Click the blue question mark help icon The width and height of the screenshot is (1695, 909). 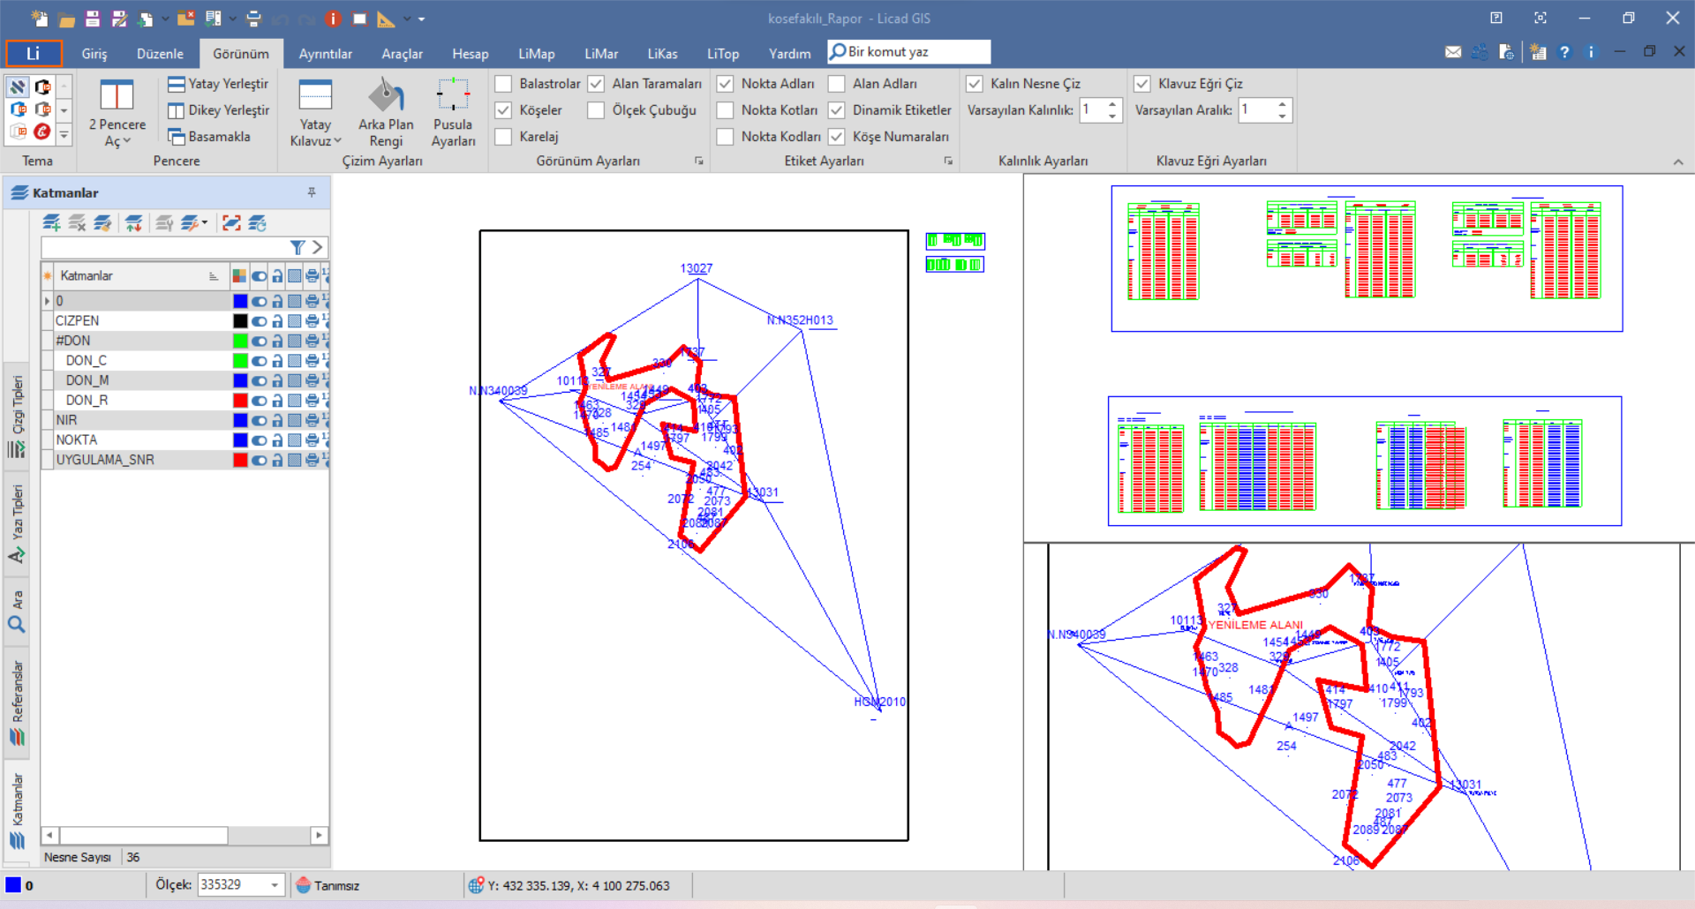pyautogui.click(x=1564, y=53)
